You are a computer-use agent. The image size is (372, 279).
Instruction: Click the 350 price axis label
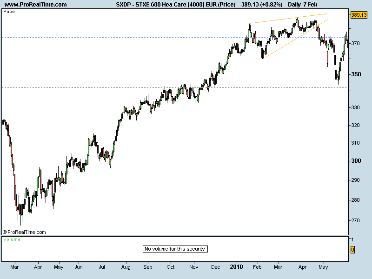356,74
